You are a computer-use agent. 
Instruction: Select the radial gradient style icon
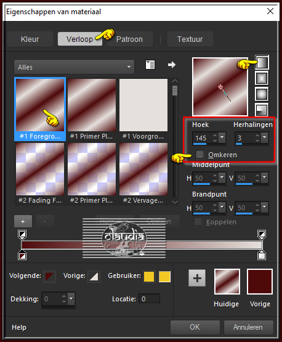(x=262, y=110)
